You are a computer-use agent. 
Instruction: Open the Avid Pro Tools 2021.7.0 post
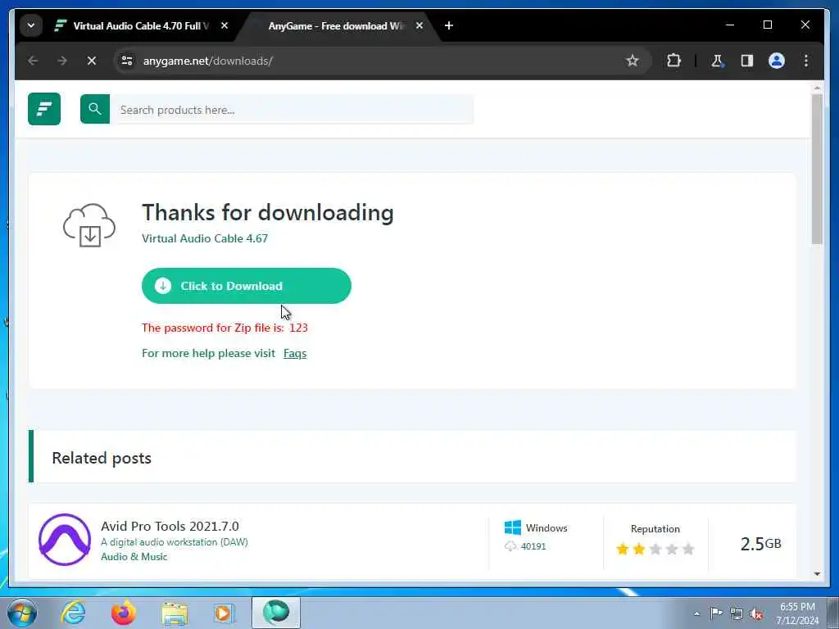click(170, 526)
